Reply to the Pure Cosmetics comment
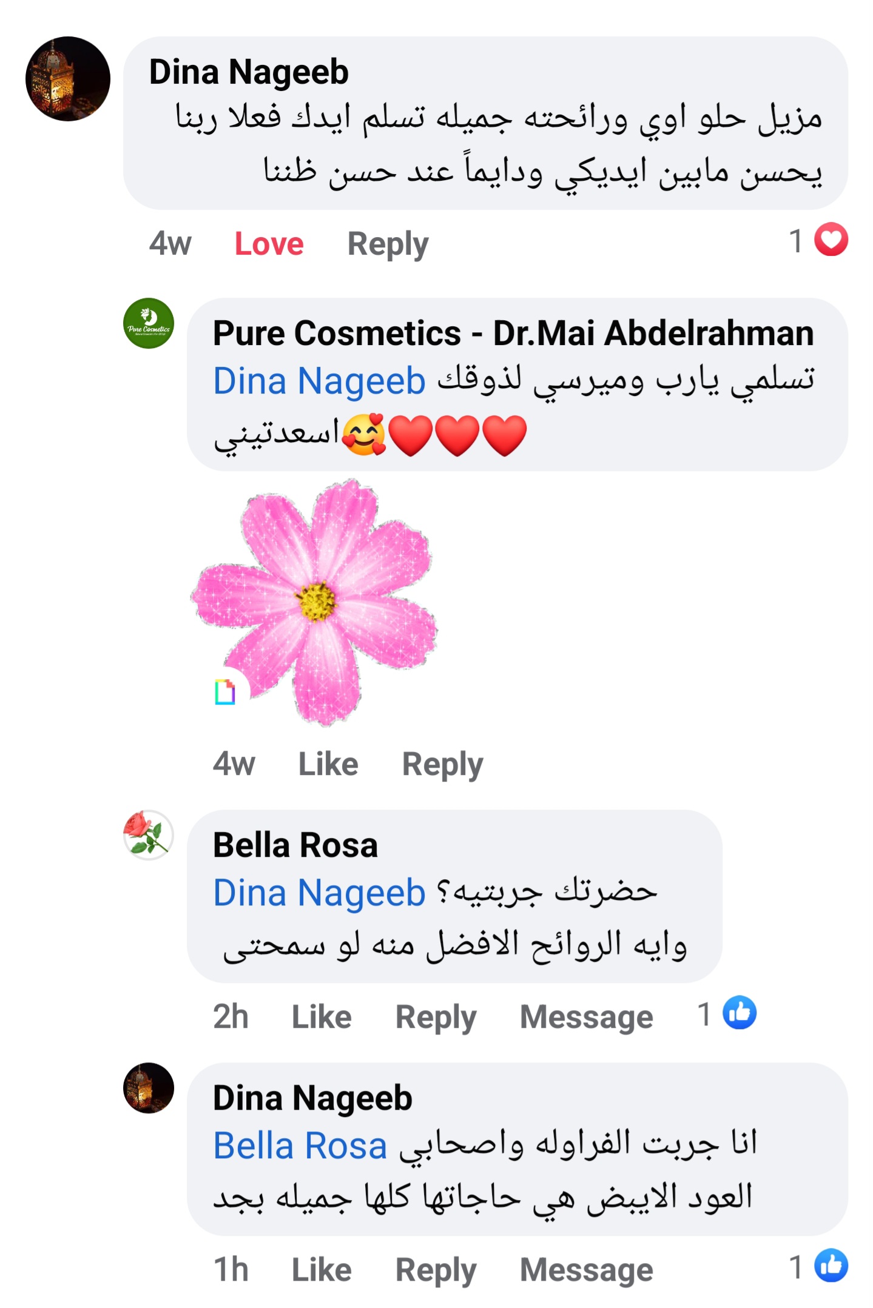 coord(442,763)
